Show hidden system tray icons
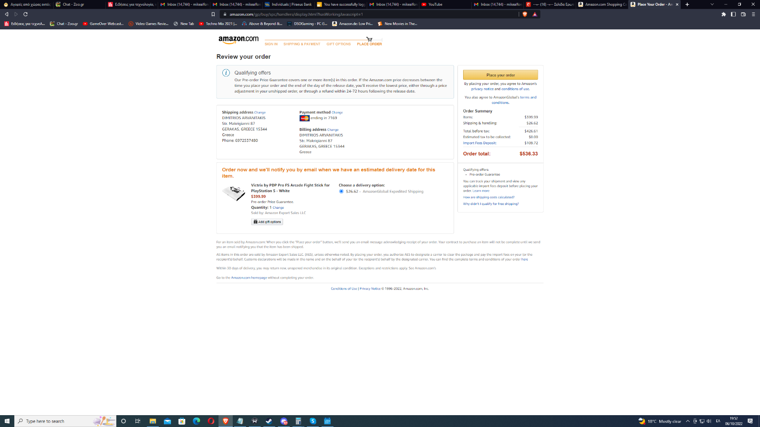Screen dimensions: 760x427 687,421
